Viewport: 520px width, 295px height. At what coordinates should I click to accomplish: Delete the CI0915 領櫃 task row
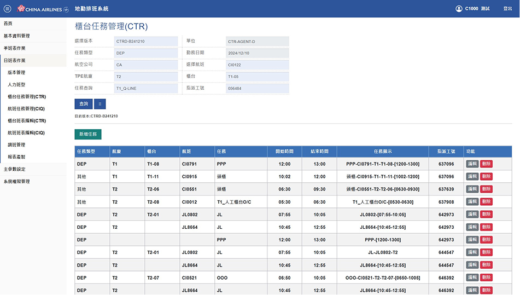click(x=486, y=176)
